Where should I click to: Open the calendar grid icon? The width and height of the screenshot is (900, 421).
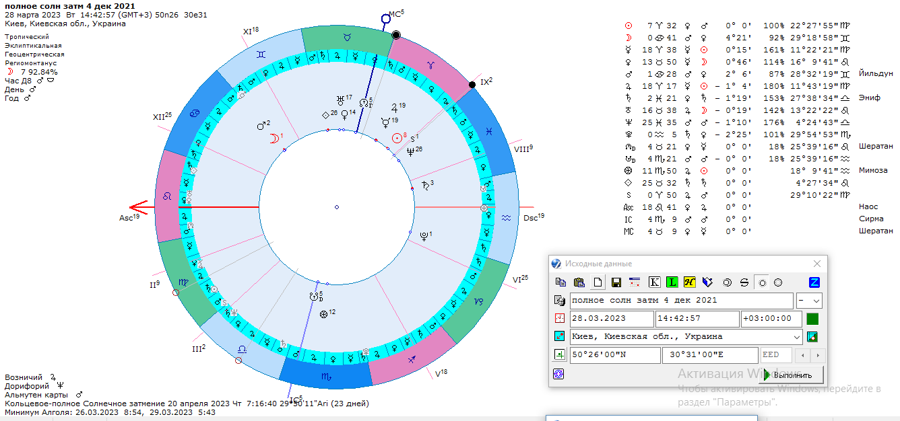[634, 282]
